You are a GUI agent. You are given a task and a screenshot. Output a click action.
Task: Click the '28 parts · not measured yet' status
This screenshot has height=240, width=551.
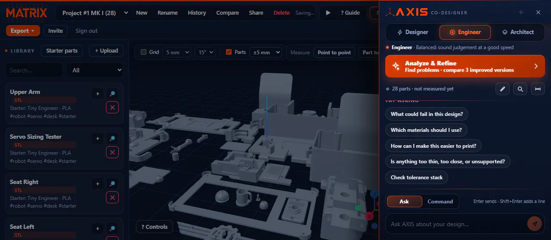tap(423, 89)
